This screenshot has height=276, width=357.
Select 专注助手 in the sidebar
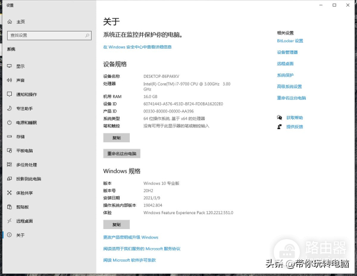pos(24,108)
